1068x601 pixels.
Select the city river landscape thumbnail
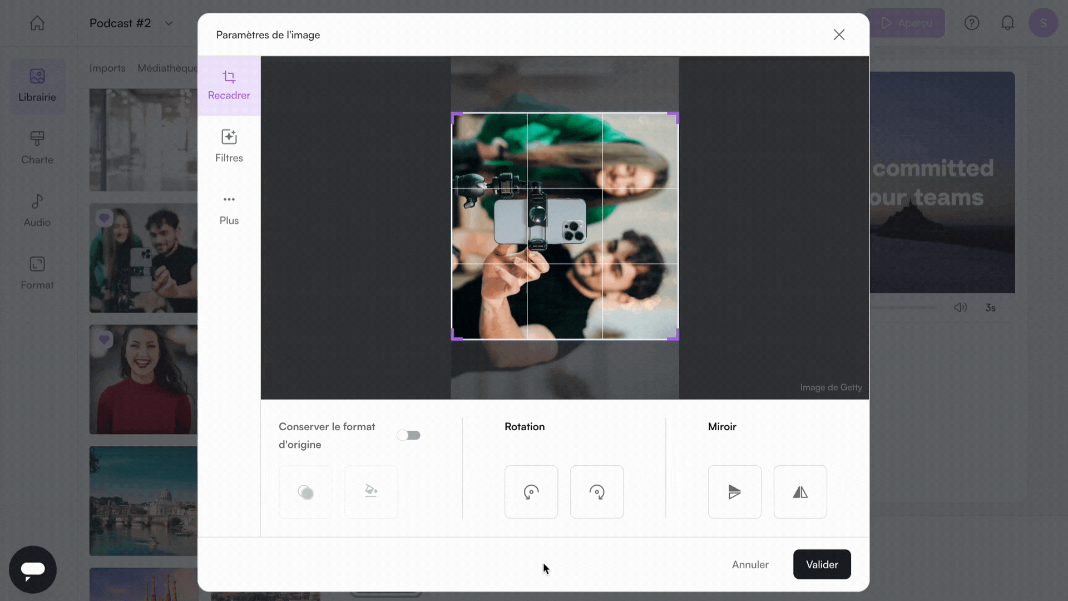pyautogui.click(x=144, y=501)
